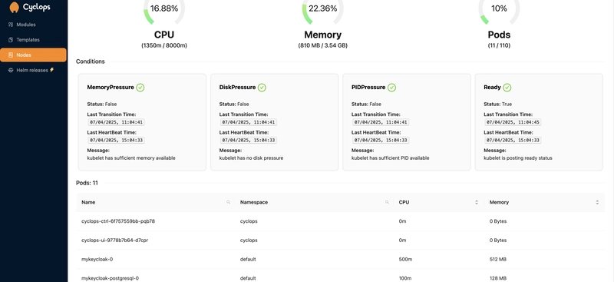Screen dimensions: 614x282
Task: Click the Nodes icon in sidebar
Action: pyautogui.click(x=11, y=55)
